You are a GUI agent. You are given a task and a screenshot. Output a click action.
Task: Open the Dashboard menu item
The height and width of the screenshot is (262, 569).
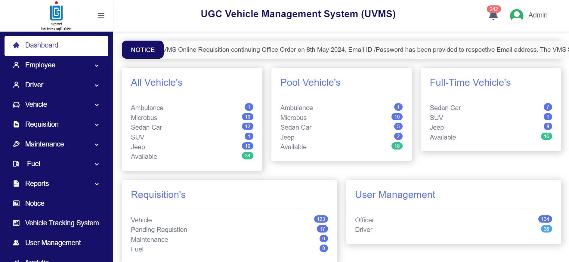tap(56, 46)
